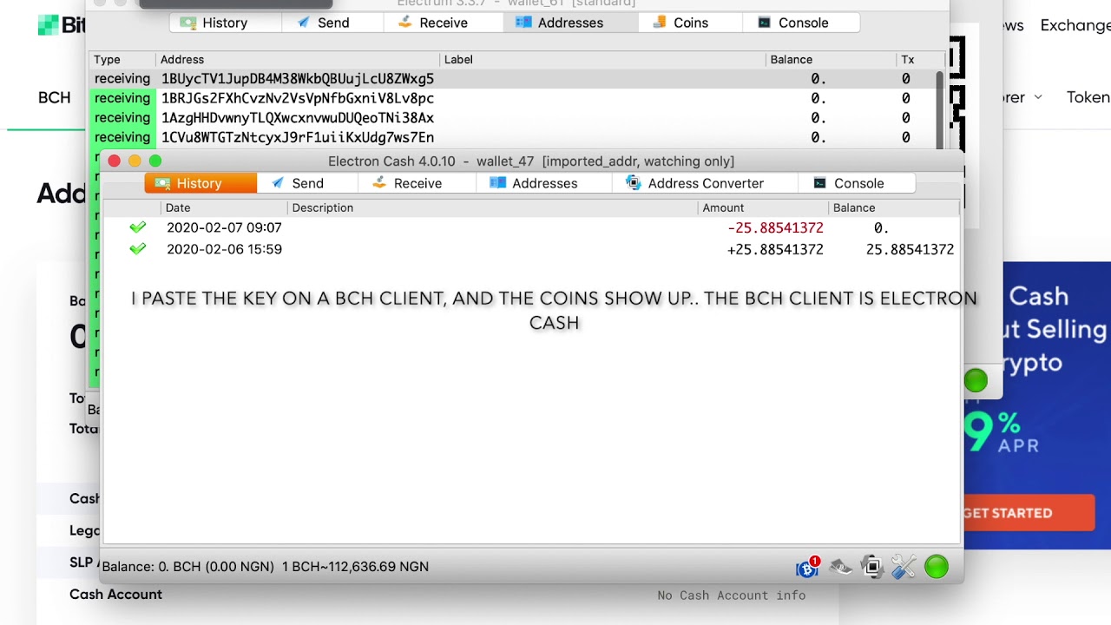Screen dimensions: 1111x625
Task: Open the Send tab in Electron Cash
Action: [x=307, y=183]
